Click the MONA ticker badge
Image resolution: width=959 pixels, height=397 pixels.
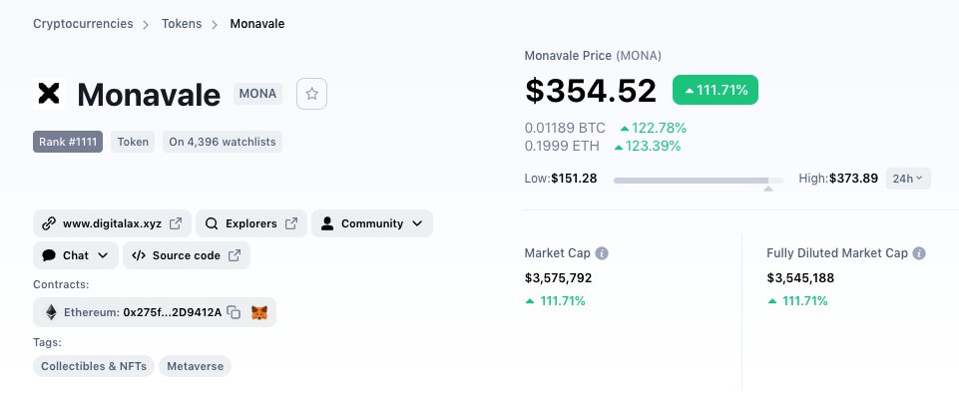(x=257, y=94)
